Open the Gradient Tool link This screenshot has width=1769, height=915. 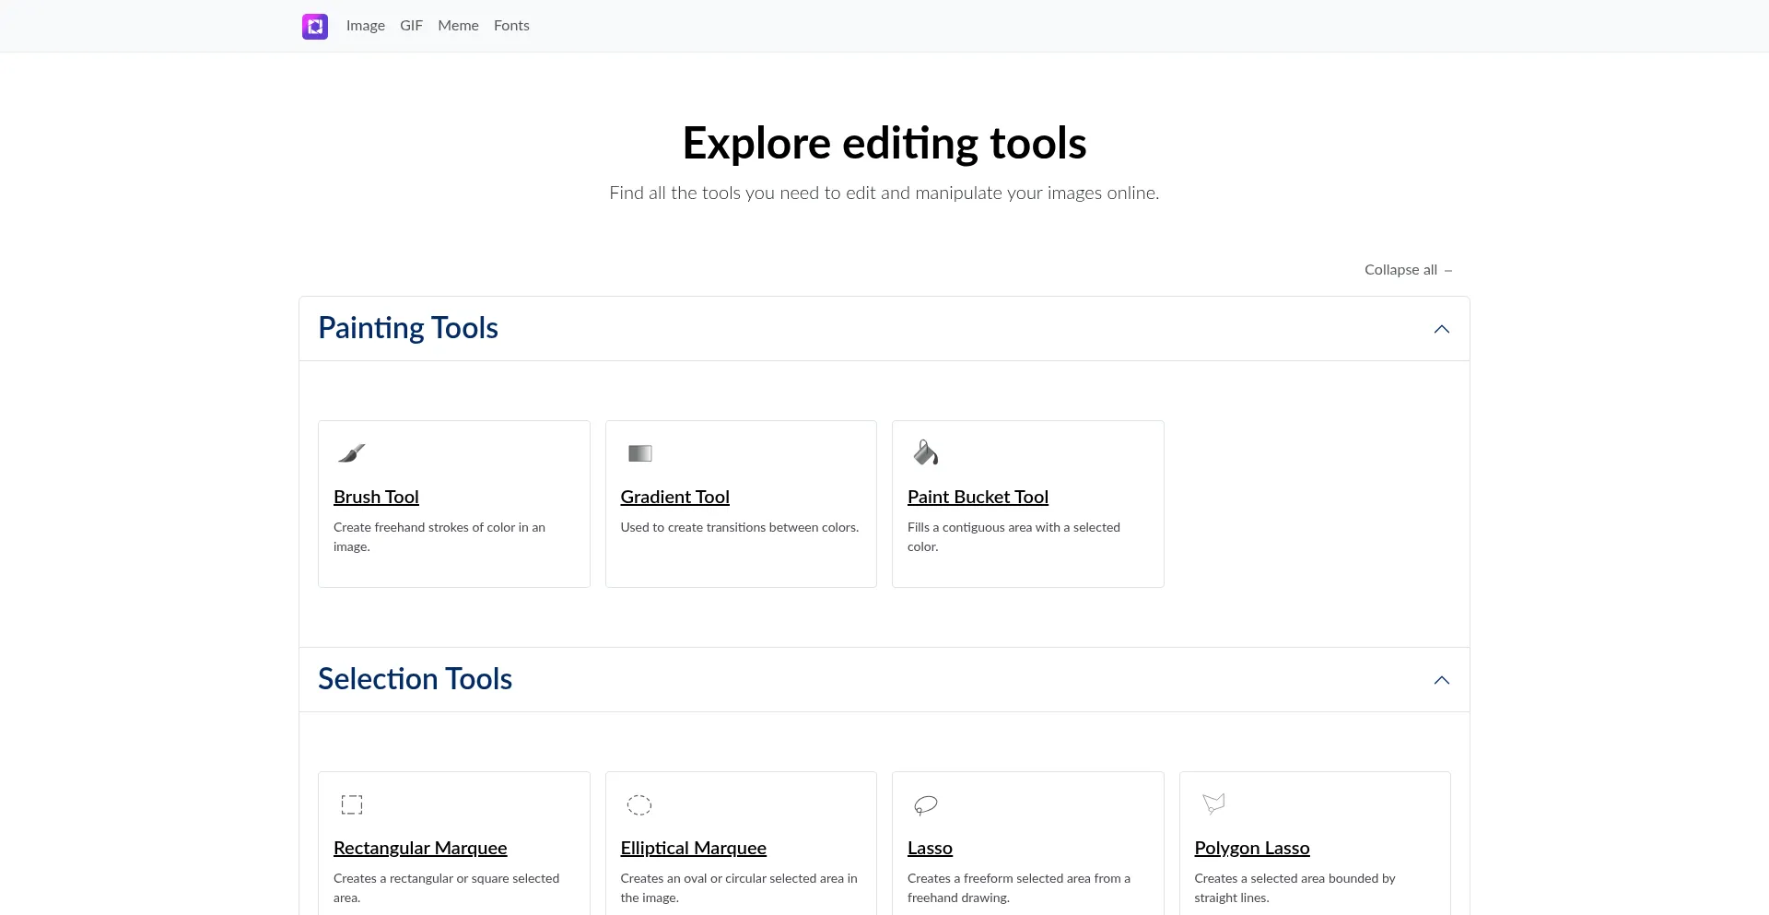[674, 497]
